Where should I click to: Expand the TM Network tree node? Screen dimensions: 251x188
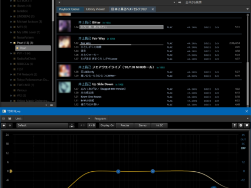point(11,75)
